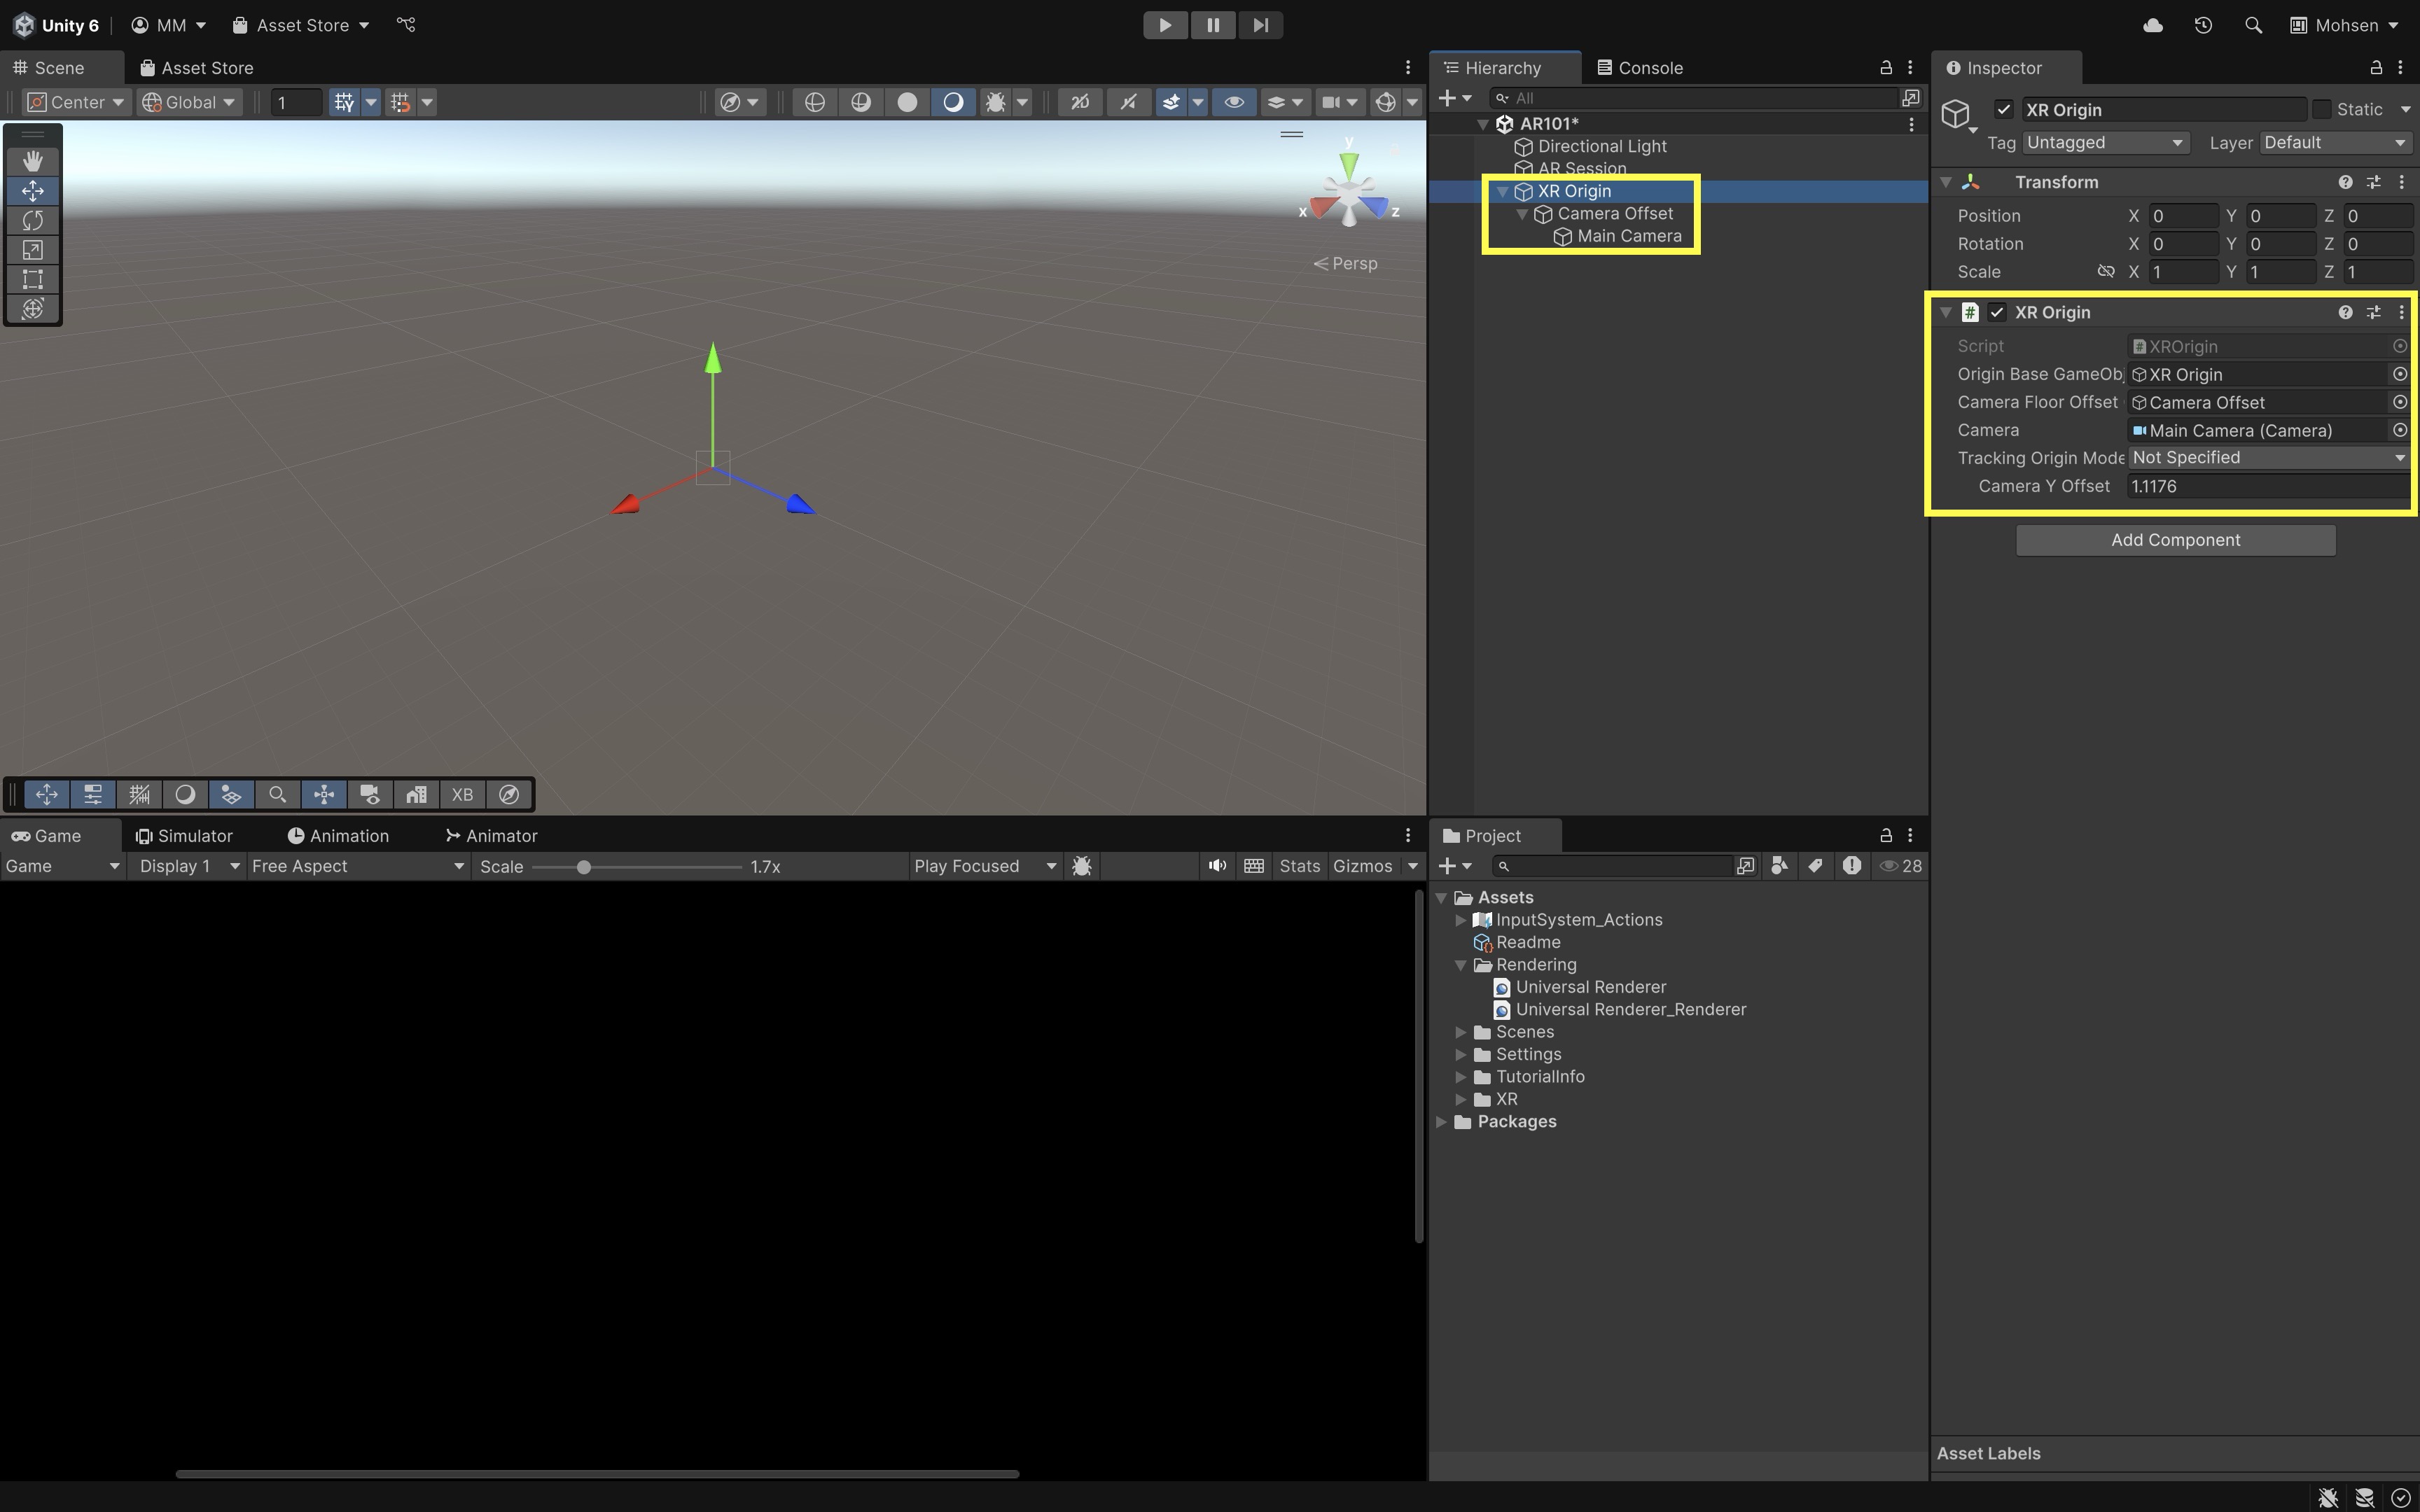The height and width of the screenshot is (1512, 2420).
Task: Open Unity cloud services icon
Action: 2153,25
